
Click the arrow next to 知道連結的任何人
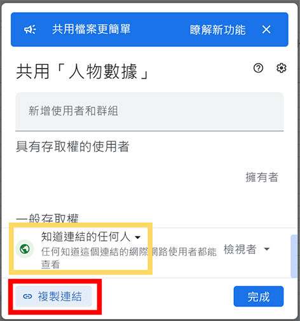tap(138, 237)
